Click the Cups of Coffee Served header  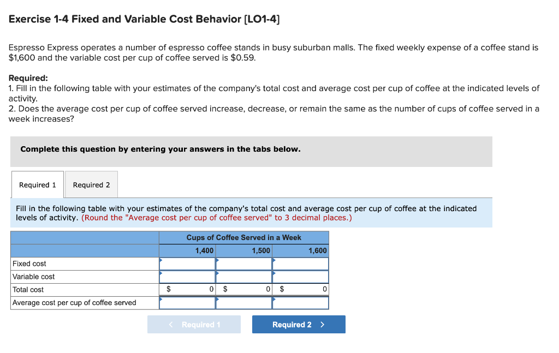point(243,237)
